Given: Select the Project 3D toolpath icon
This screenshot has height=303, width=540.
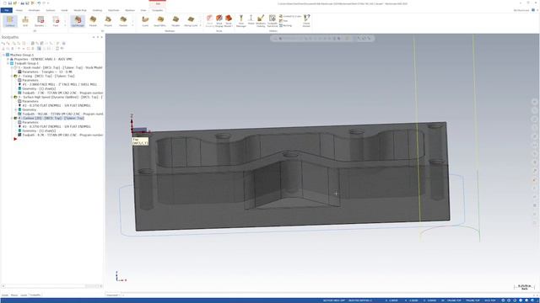Looking at the screenshot, I should point(108,21).
